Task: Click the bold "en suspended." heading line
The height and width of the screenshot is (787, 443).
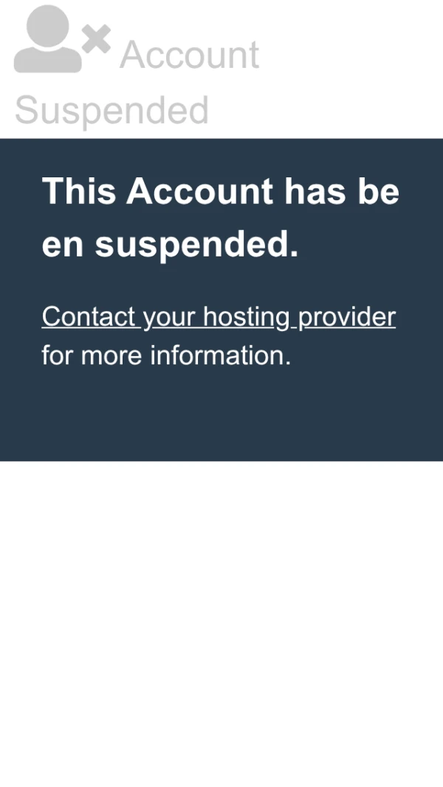Action: point(170,245)
